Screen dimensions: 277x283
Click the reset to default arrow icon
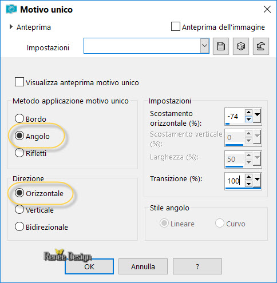click(x=261, y=46)
